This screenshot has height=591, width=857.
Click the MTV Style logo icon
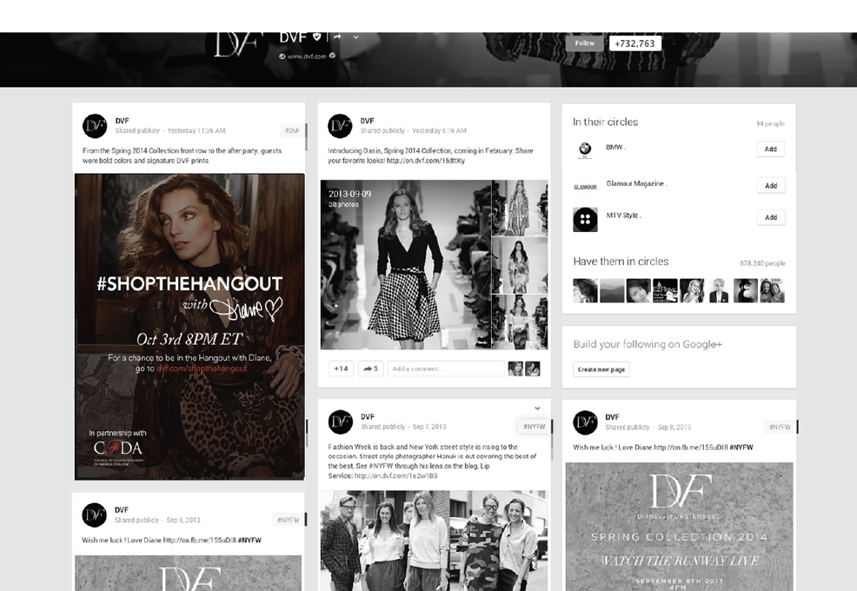click(584, 217)
